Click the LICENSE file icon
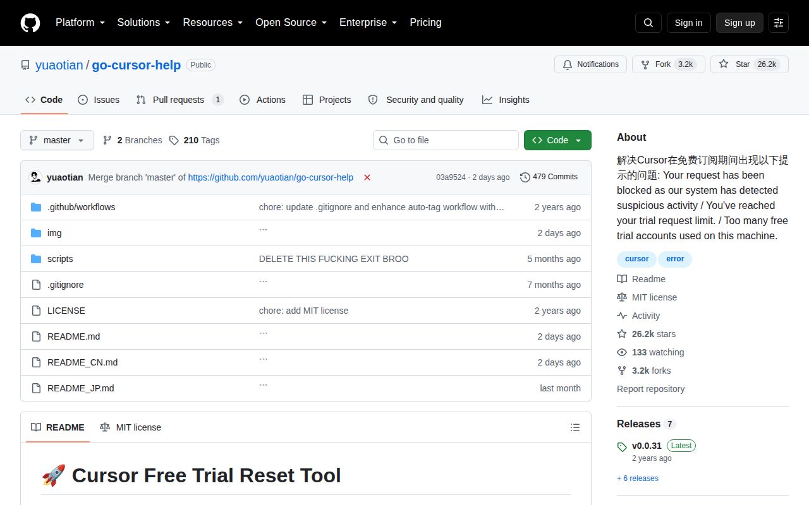 (36, 311)
